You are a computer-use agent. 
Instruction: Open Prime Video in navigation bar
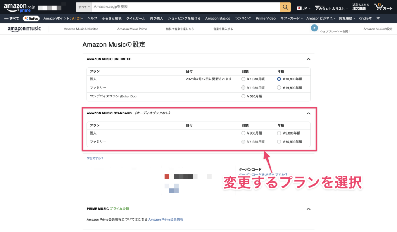[266, 18]
